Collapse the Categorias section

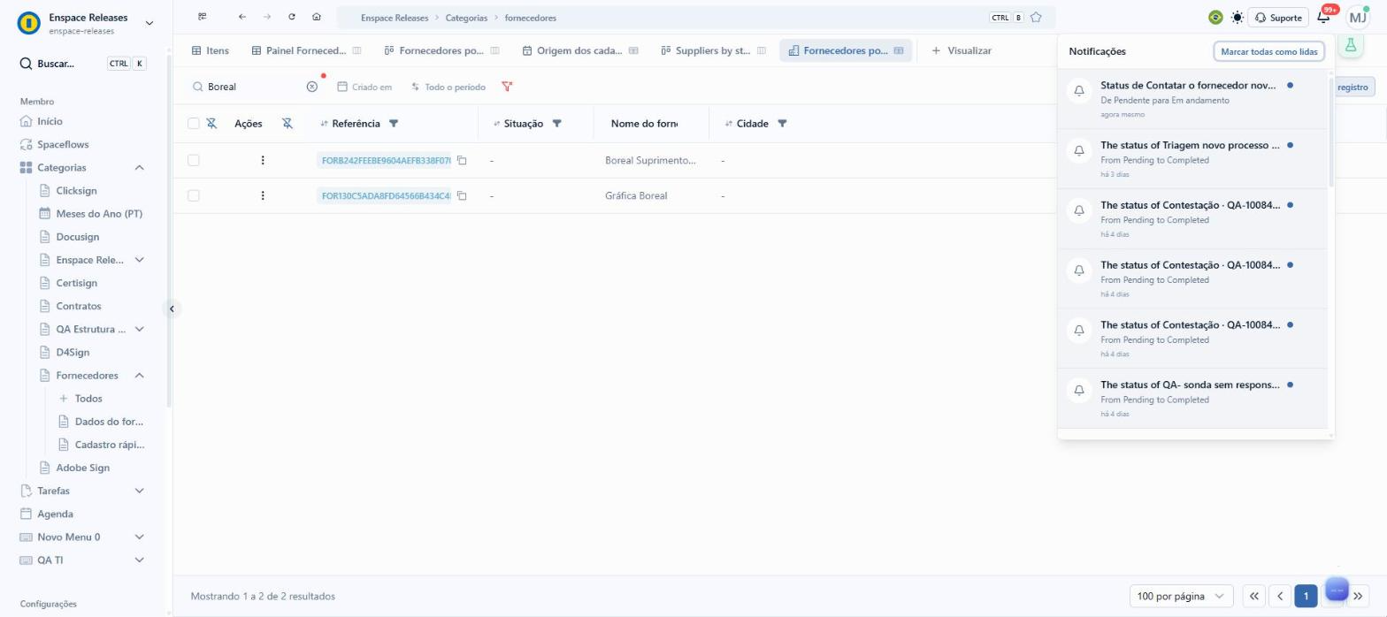139,167
